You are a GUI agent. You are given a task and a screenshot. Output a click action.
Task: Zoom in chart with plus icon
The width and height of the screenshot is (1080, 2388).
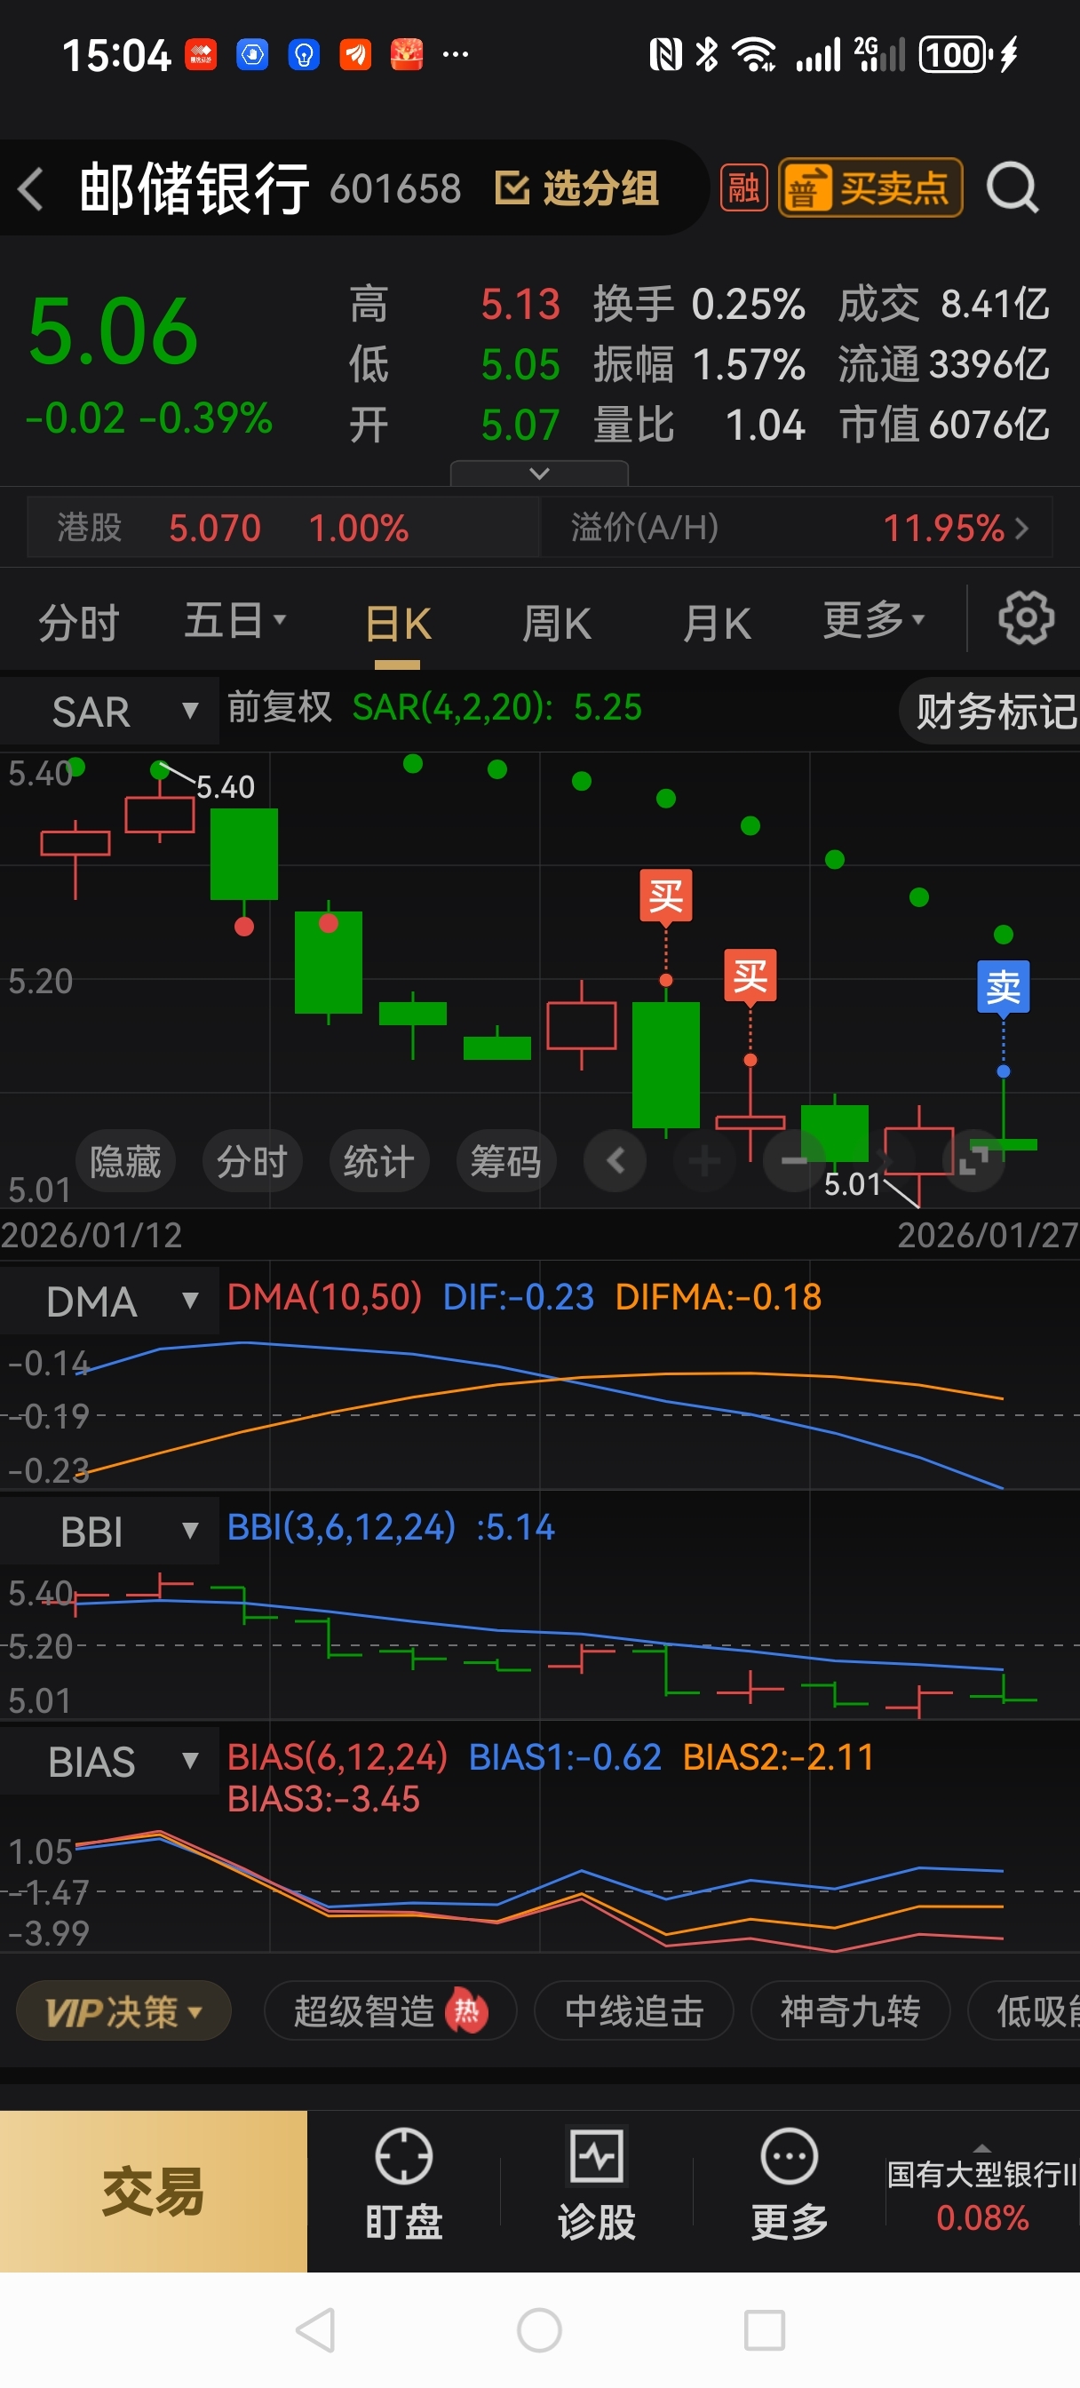(704, 1160)
